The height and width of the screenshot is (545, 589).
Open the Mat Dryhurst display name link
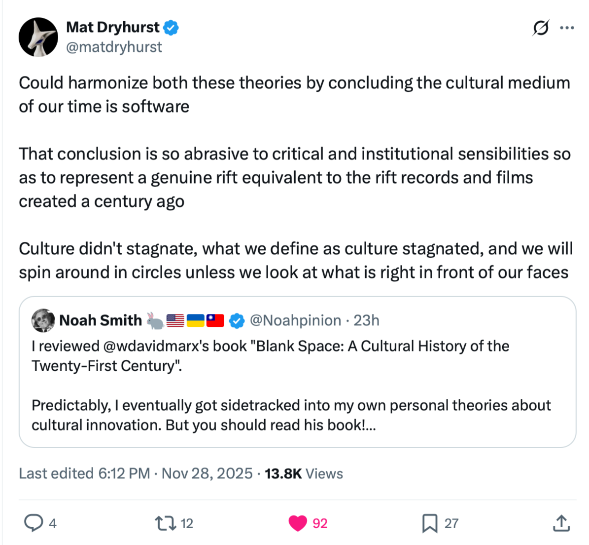(x=112, y=27)
